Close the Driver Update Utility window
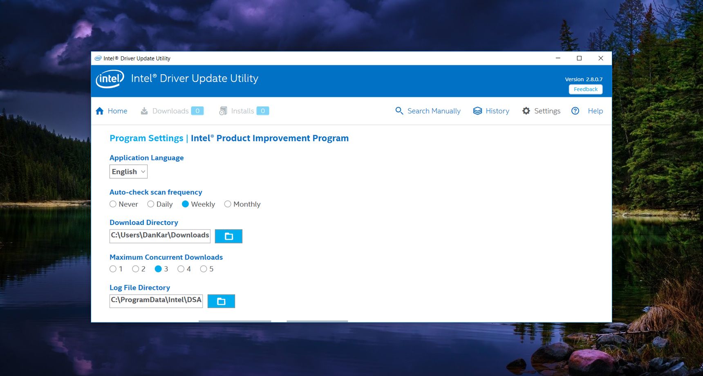Image resolution: width=703 pixels, height=376 pixels. [601, 58]
